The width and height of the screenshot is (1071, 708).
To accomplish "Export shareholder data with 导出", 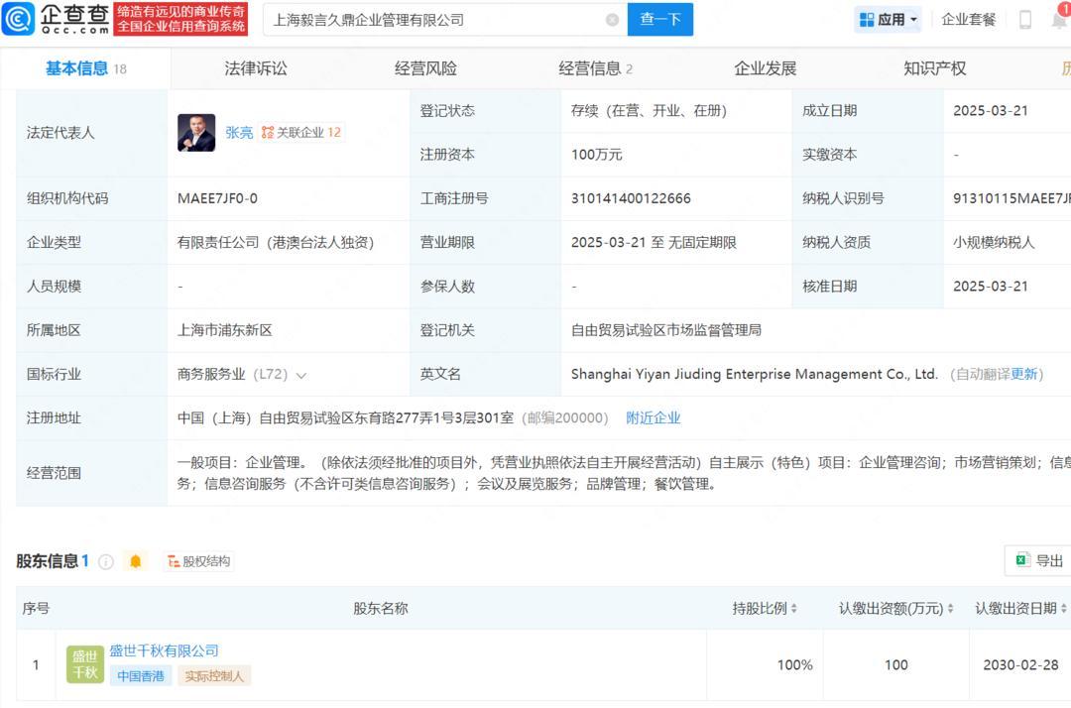I will click(x=1038, y=561).
